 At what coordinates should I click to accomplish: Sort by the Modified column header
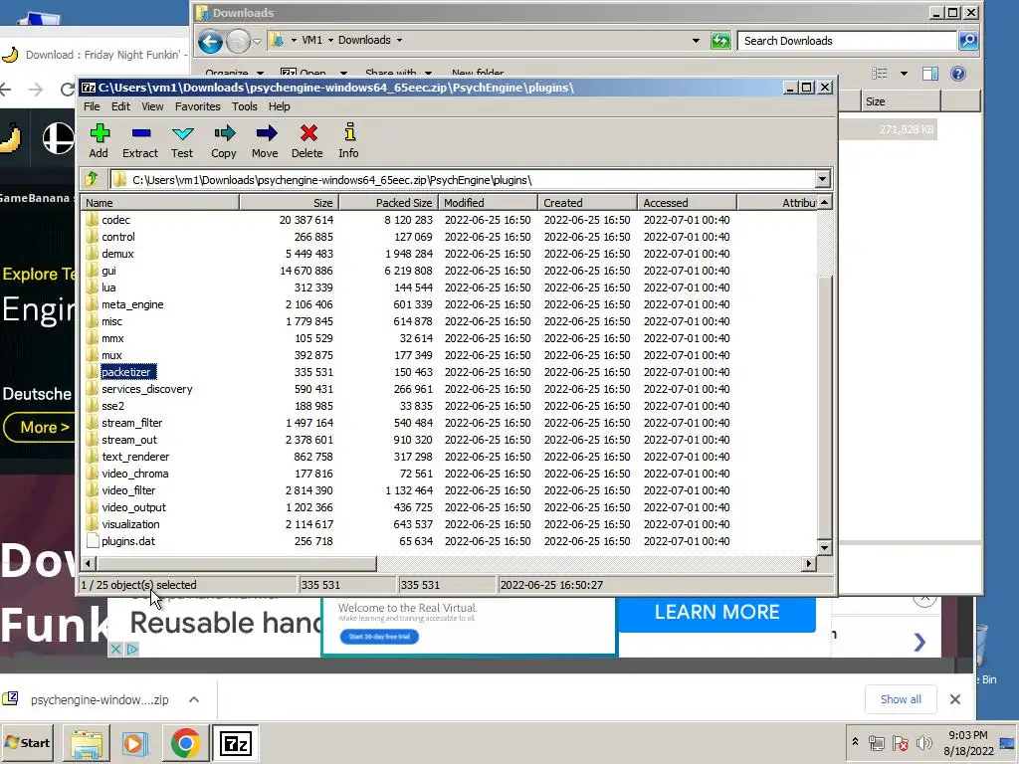[x=488, y=203]
